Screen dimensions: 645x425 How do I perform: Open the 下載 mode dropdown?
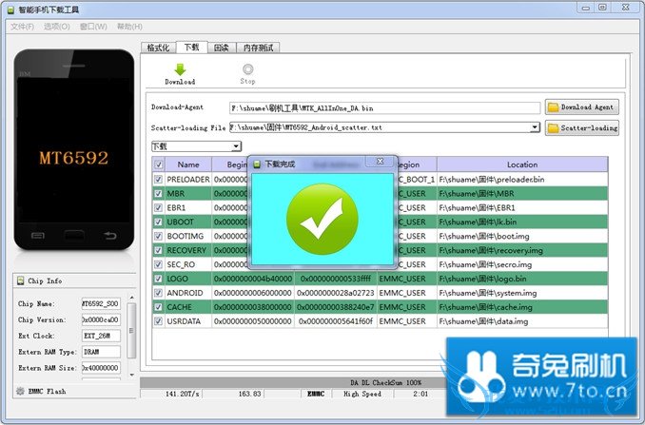196,146
